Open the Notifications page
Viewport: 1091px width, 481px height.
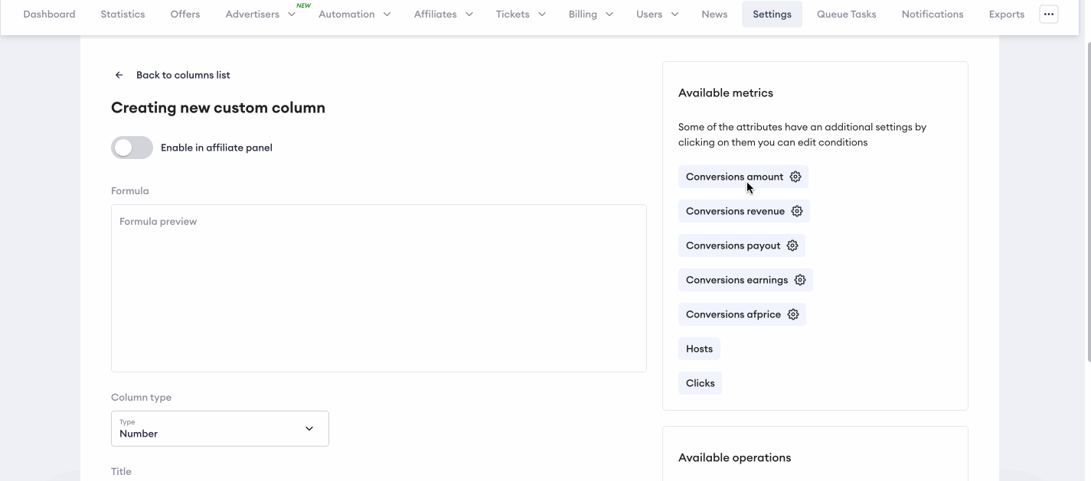[x=932, y=14]
